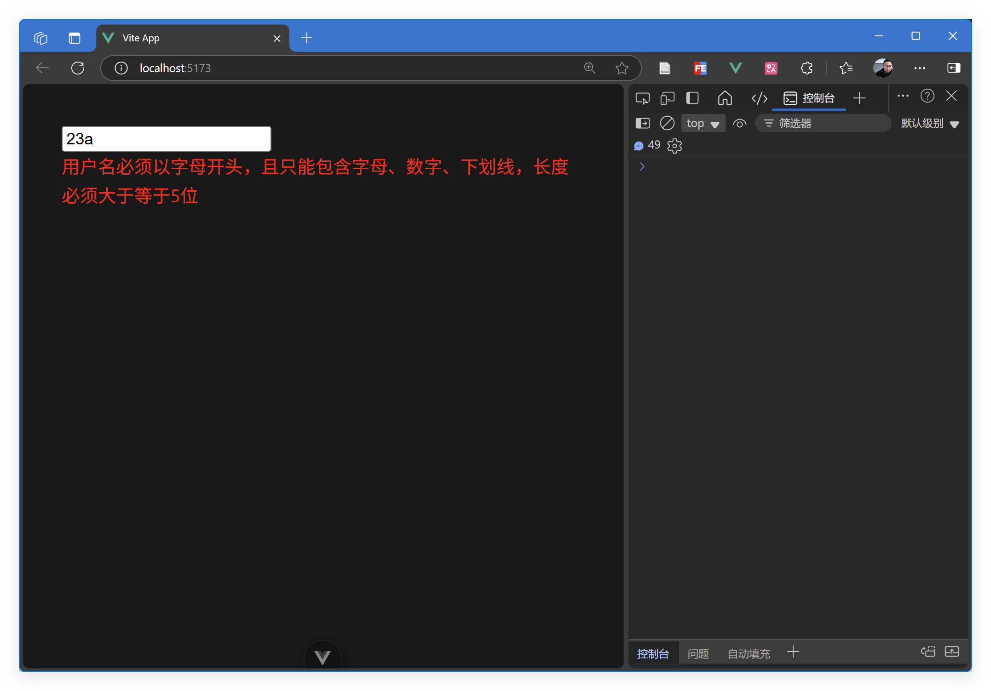Open browser settings and more menu
Screen dimensions: 991x691
pos(920,68)
